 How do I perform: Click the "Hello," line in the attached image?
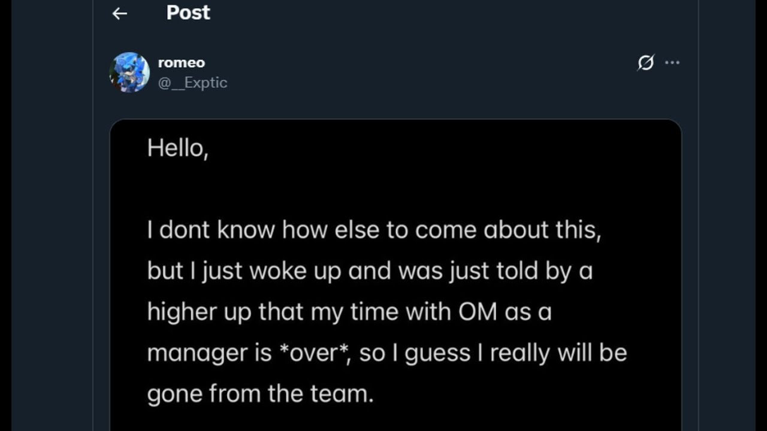[177, 148]
